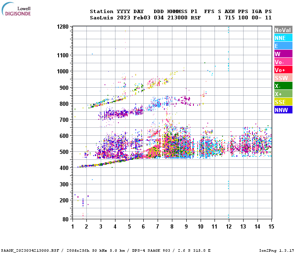Click the SaoLuis station name
Image resolution: width=295 pixels, height=253 pixels.
pyautogui.click(x=102, y=18)
